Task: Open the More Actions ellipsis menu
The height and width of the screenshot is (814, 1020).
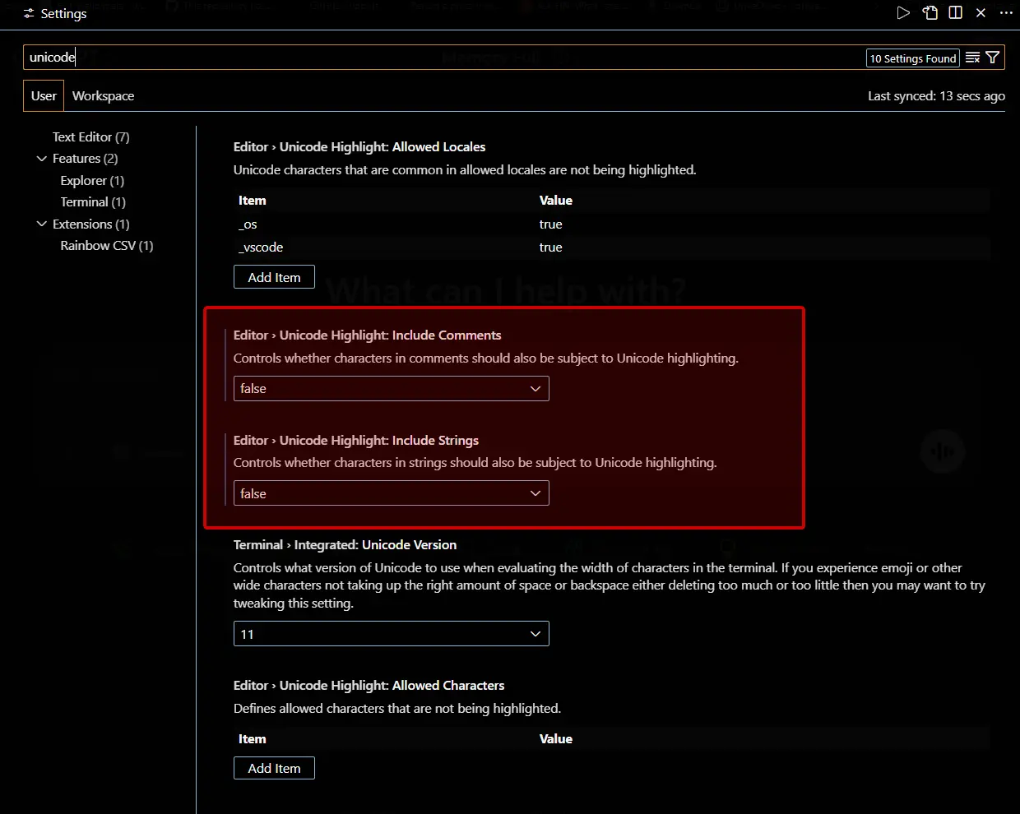Action: coord(1006,13)
